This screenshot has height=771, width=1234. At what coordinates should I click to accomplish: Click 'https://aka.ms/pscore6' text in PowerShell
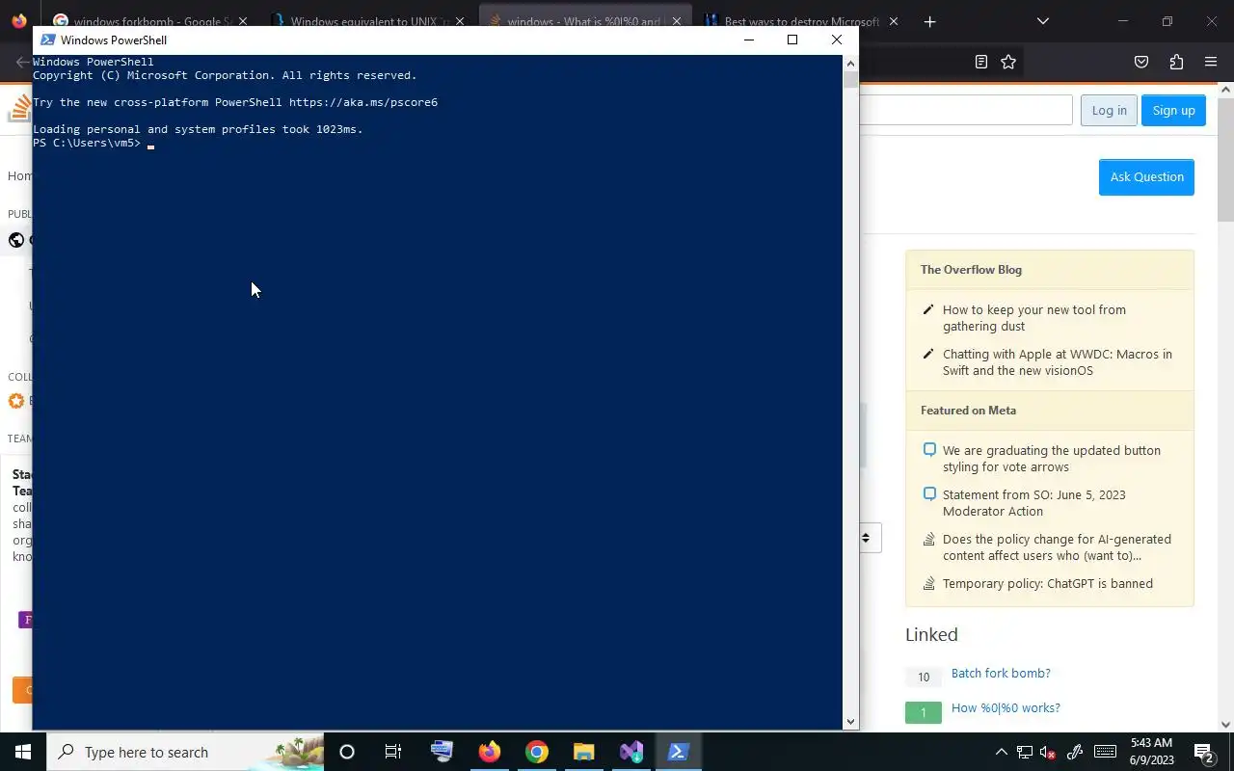point(363,102)
